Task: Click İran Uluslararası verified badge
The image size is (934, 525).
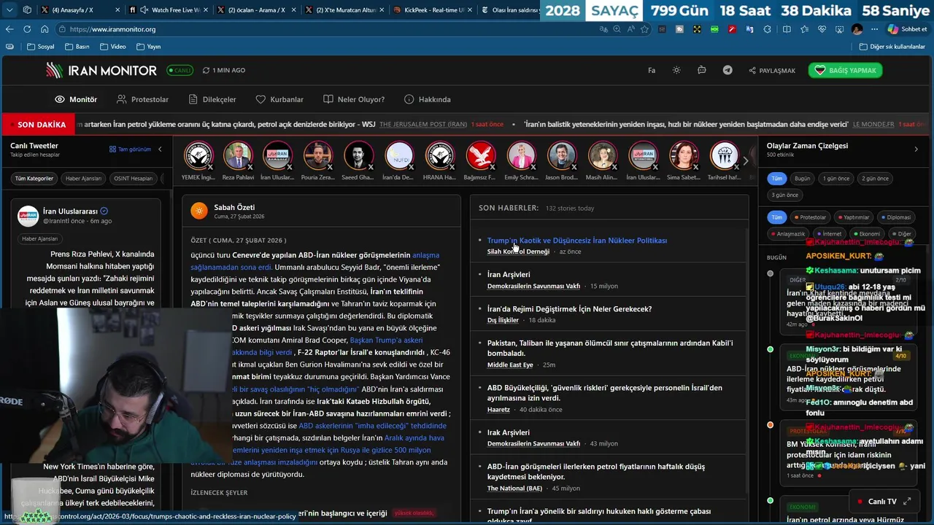Action: [104, 211]
